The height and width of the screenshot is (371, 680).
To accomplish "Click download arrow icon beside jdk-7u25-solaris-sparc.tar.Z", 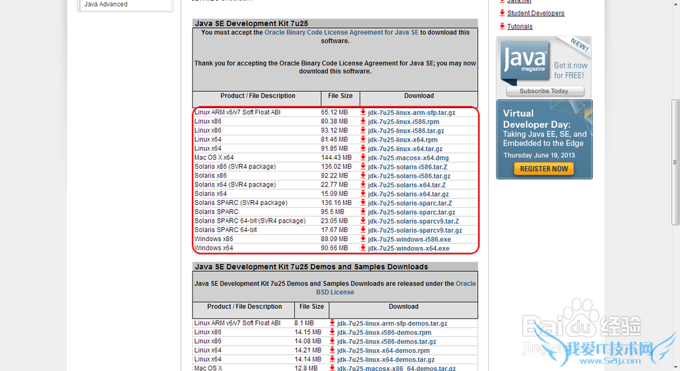I will click(363, 203).
